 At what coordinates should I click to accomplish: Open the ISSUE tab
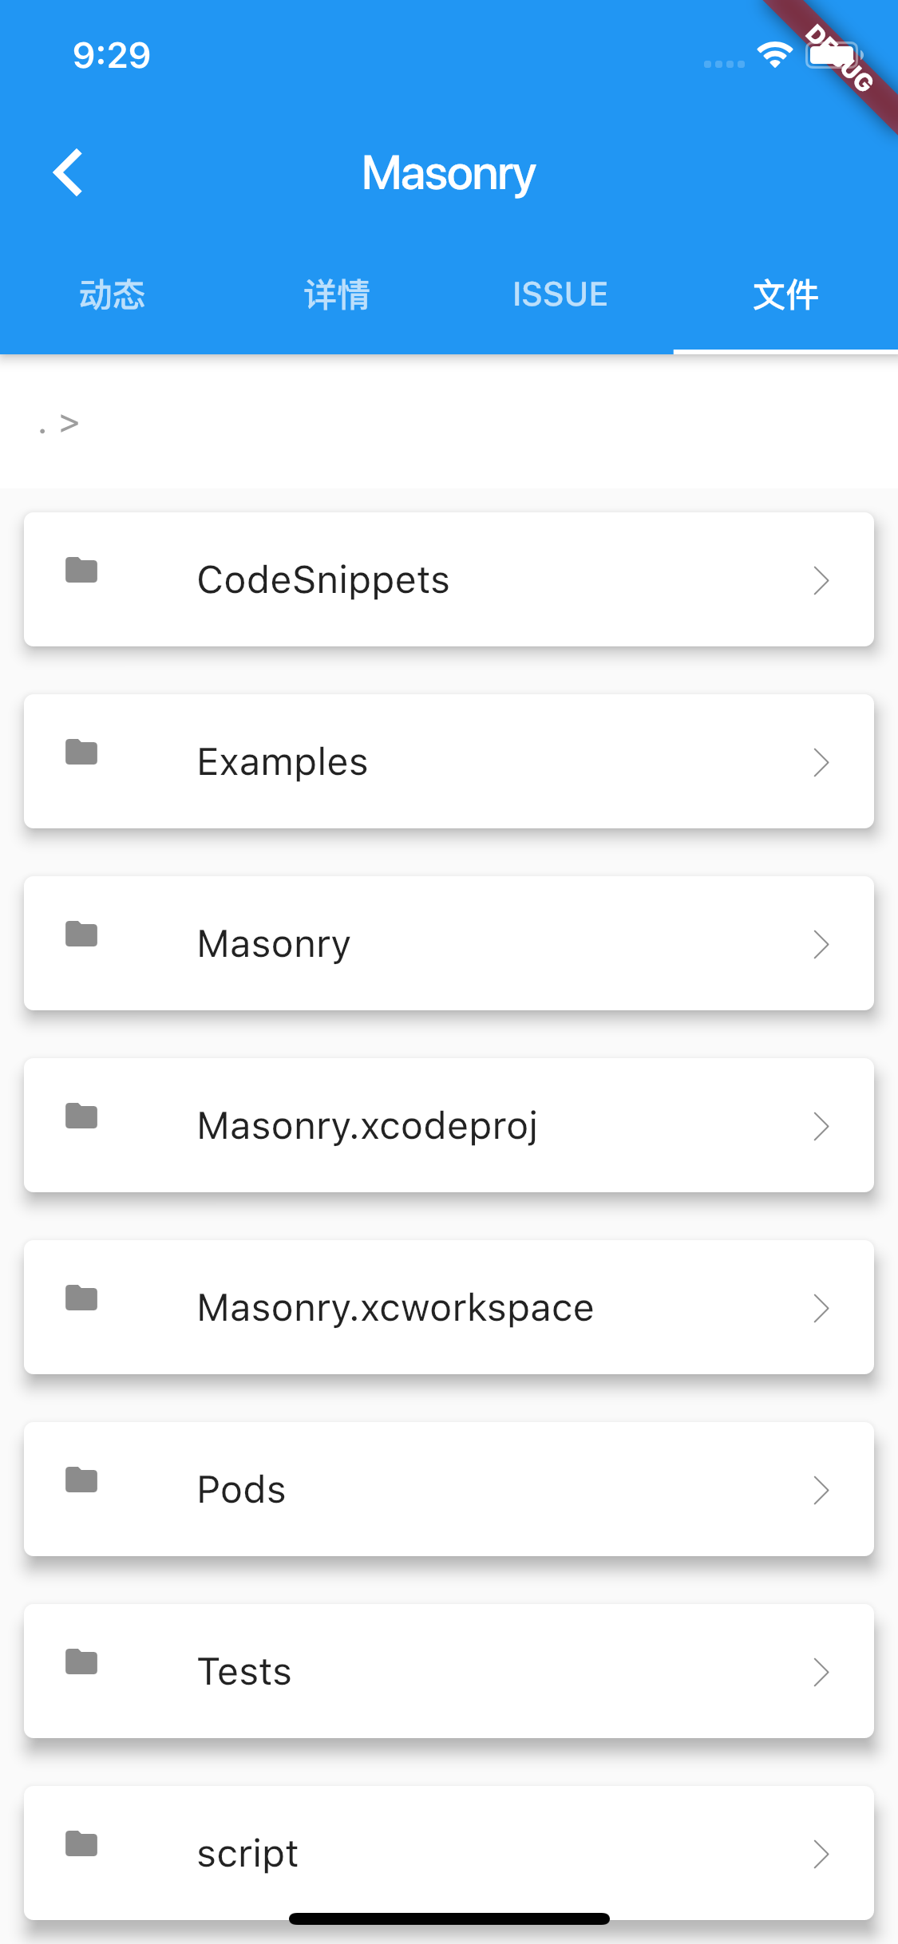point(560,294)
